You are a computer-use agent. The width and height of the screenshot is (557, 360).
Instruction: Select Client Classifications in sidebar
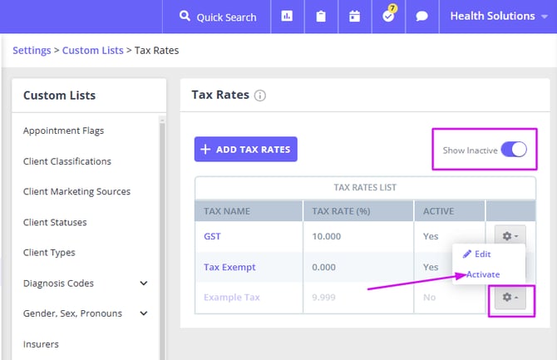click(67, 161)
